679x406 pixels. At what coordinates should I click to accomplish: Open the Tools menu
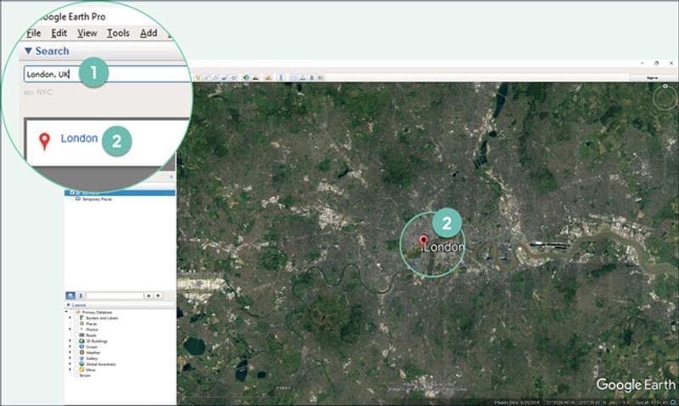click(118, 33)
